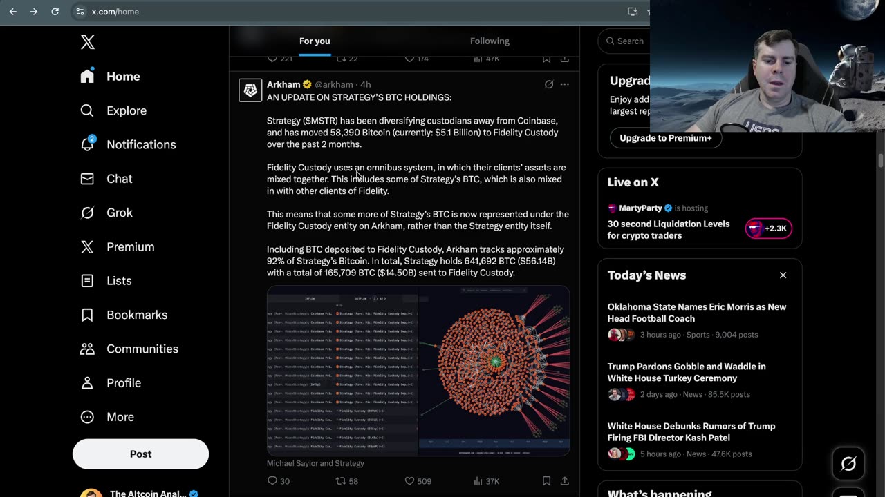Open the 4h post timestamp
The image size is (885, 497).
pyautogui.click(x=365, y=84)
